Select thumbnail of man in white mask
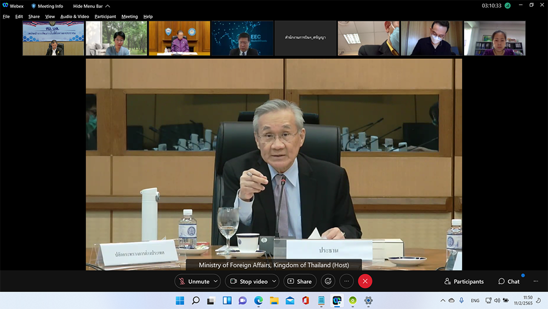548x309 pixels. coord(432,38)
